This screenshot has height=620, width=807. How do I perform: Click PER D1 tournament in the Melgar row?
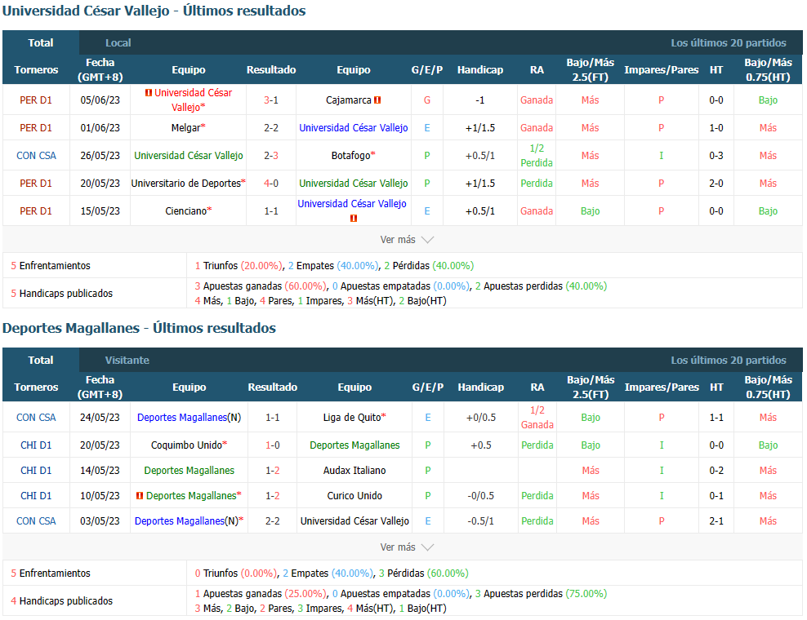36,128
